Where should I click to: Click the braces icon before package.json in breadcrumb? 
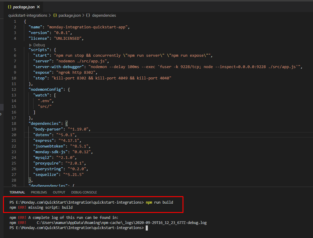click(x=55, y=15)
